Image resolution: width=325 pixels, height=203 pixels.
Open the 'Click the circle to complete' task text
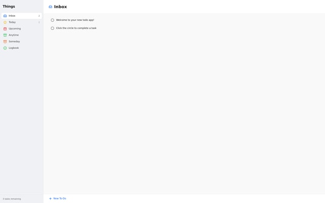pos(76,28)
